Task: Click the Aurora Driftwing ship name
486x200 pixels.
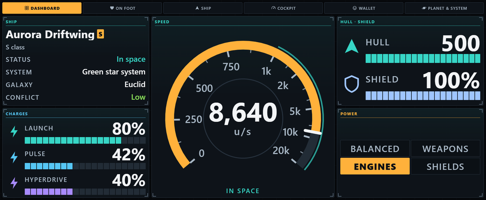Action: click(50, 35)
